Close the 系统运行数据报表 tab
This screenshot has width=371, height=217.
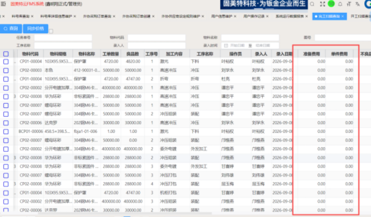pos(307,16)
